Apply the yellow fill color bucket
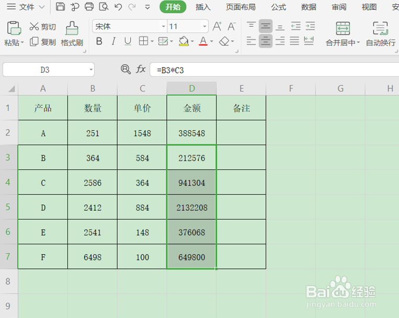Viewport: 399px width, 318px height. (184, 41)
